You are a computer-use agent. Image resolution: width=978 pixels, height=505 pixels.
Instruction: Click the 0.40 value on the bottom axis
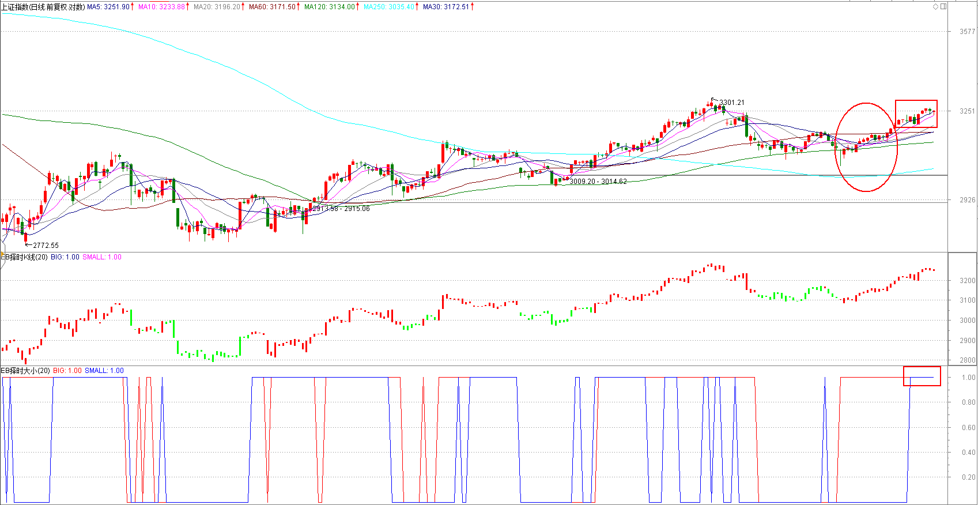(968, 453)
